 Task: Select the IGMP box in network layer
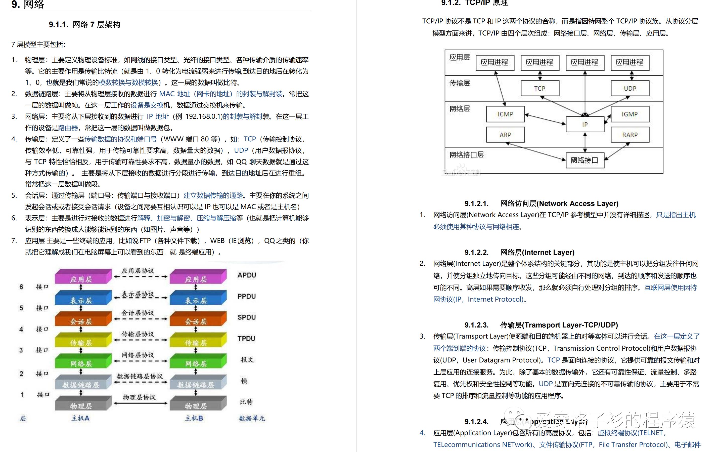pyautogui.click(x=630, y=114)
